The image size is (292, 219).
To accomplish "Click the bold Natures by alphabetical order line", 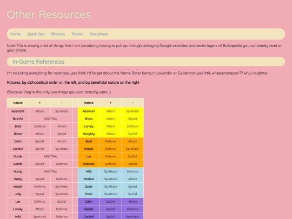I will pyautogui.click(x=73, y=82).
